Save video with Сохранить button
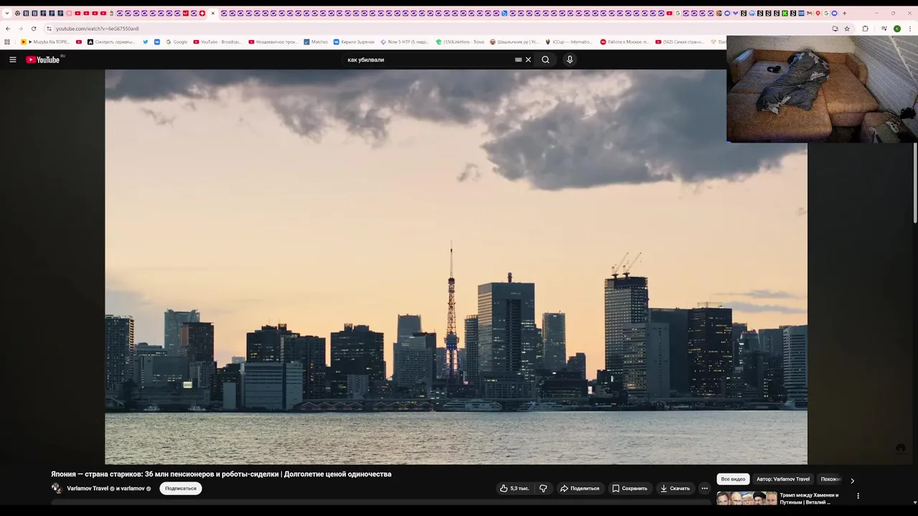Viewport: 918px width, 516px height. (630, 488)
